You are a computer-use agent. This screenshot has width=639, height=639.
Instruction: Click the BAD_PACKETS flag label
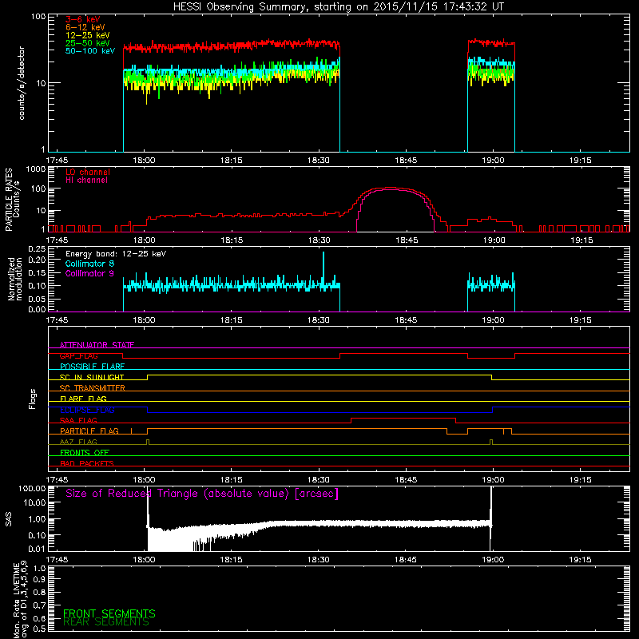87,463
